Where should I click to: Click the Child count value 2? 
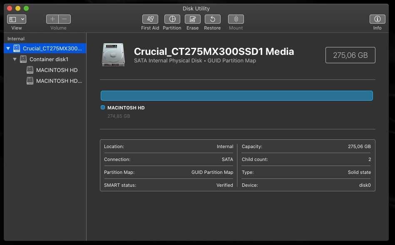coord(370,159)
